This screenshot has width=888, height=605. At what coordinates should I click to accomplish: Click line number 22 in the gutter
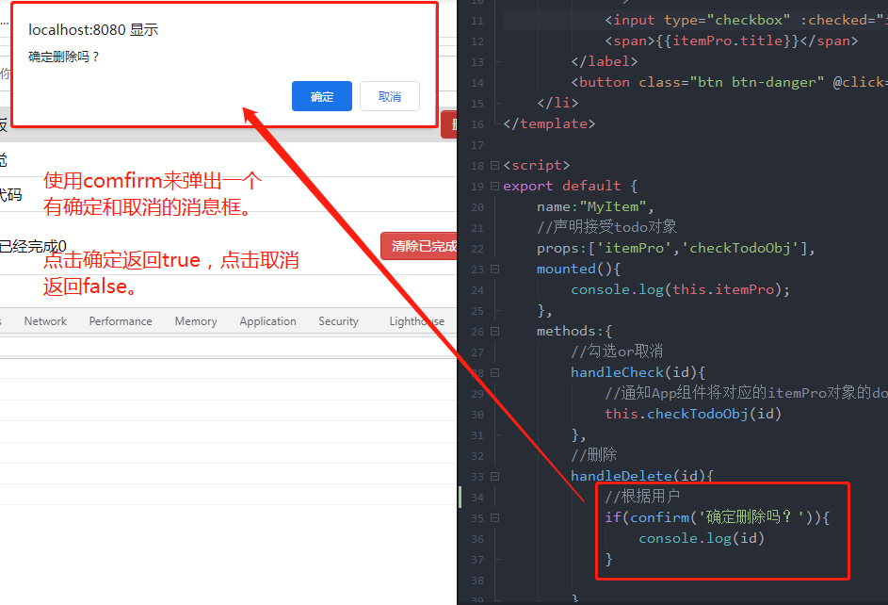coord(477,249)
